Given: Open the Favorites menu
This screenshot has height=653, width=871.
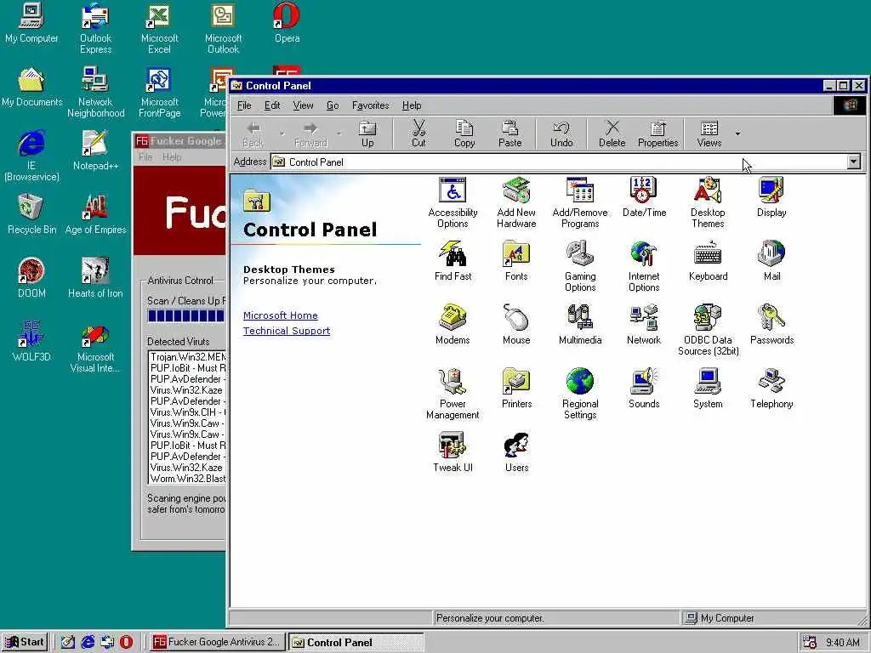Looking at the screenshot, I should [x=371, y=105].
